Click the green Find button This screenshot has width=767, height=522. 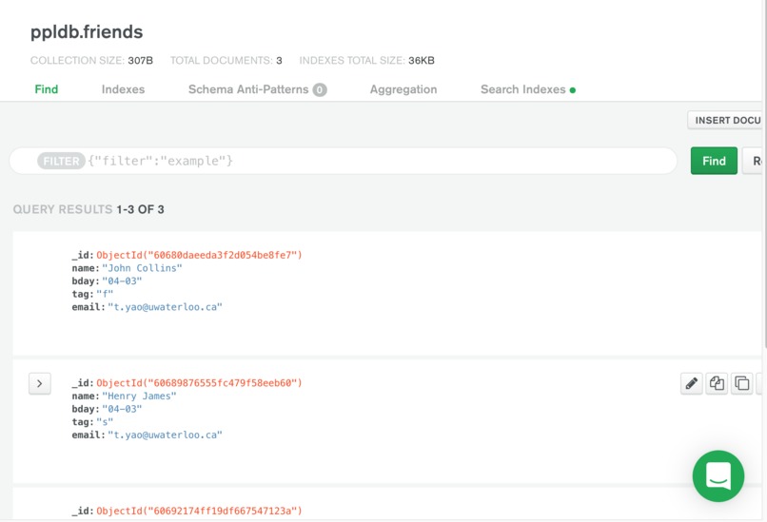714,161
